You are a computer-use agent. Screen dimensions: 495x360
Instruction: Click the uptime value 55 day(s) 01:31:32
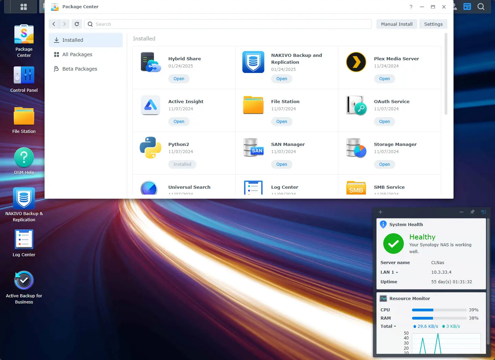(x=451, y=282)
